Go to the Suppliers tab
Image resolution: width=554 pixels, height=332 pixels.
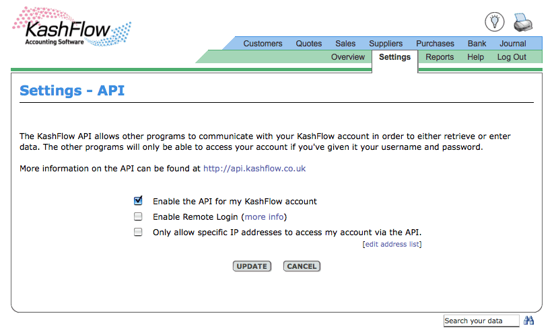(x=386, y=44)
